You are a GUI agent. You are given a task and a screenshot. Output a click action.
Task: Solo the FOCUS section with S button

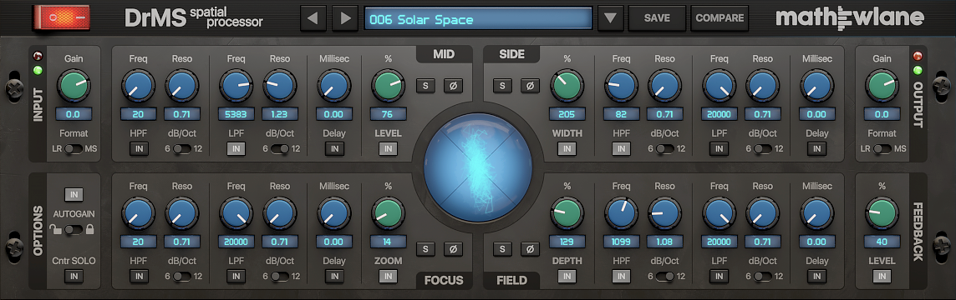click(x=426, y=248)
